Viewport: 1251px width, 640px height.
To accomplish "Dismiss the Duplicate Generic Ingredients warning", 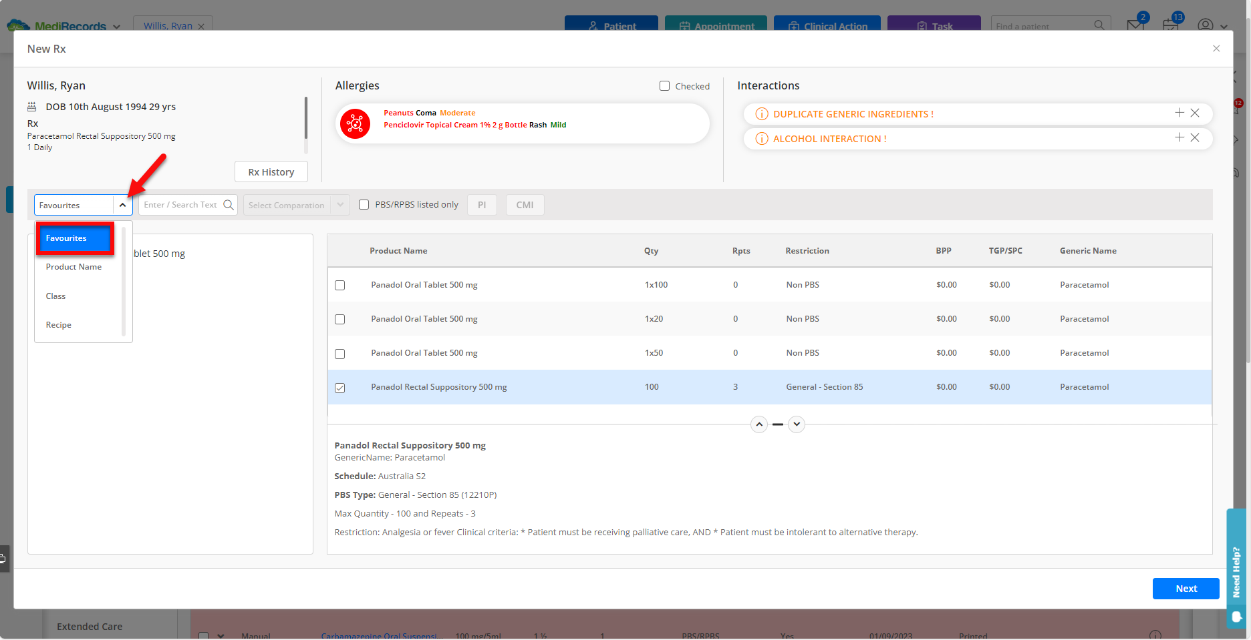I will pyautogui.click(x=1195, y=113).
